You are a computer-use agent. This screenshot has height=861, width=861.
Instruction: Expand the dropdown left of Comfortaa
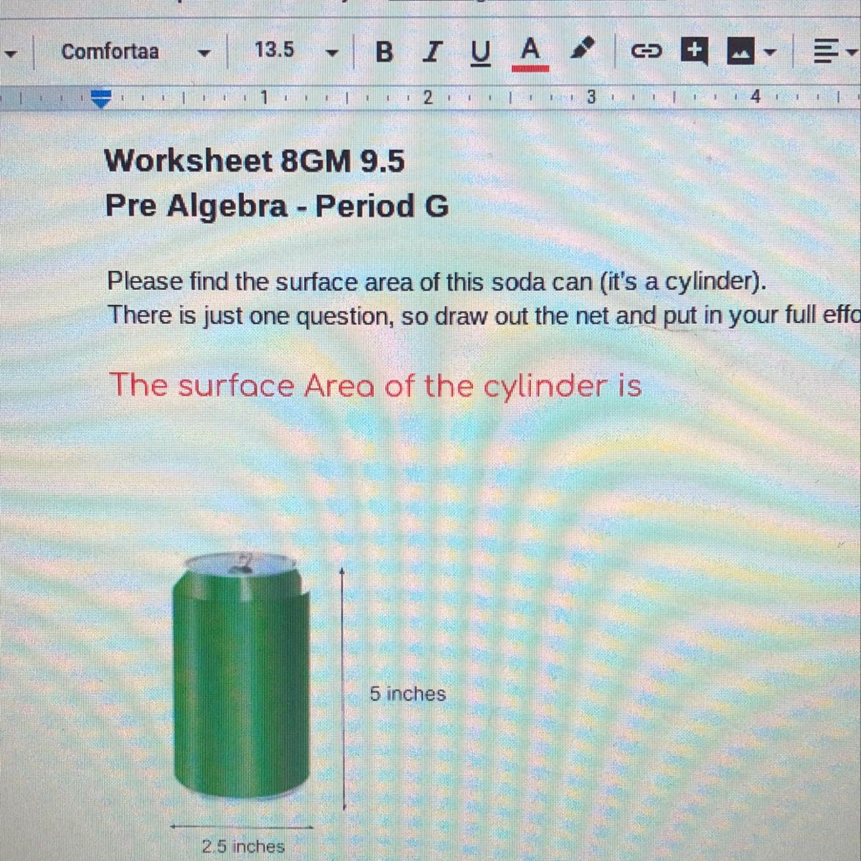coord(12,55)
